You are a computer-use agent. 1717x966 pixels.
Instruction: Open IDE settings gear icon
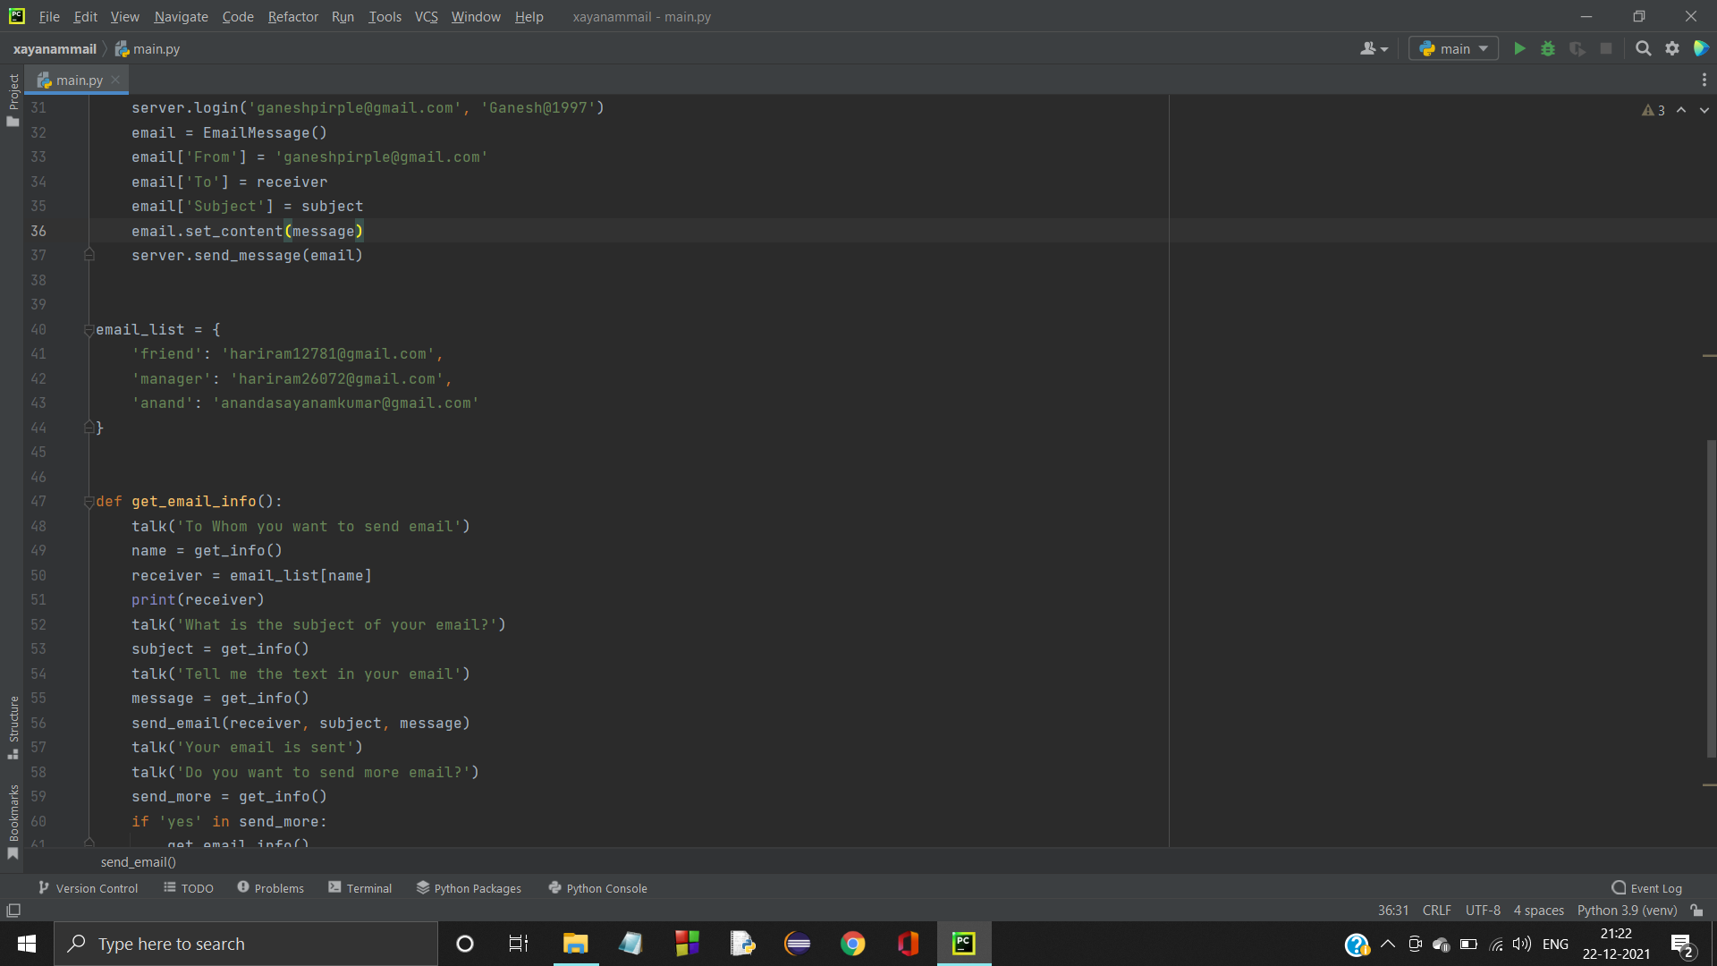(1672, 48)
